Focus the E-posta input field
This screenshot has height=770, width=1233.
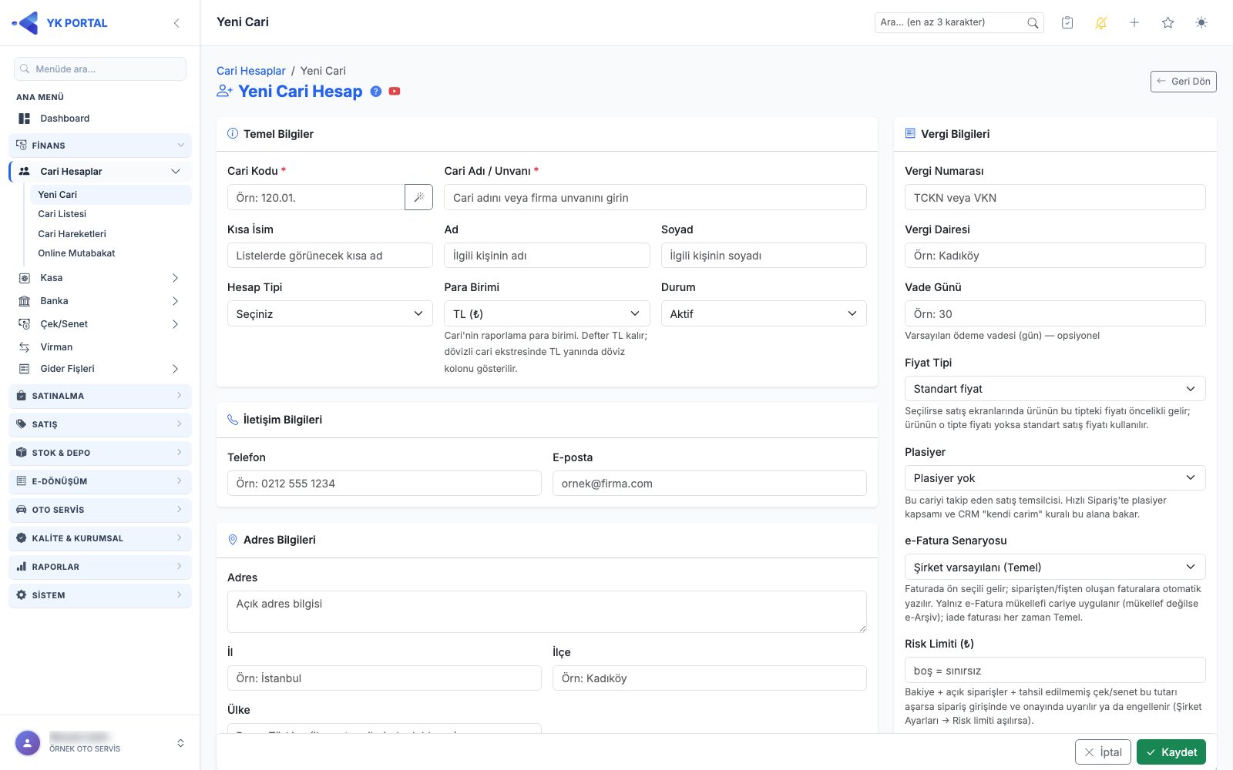(710, 483)
